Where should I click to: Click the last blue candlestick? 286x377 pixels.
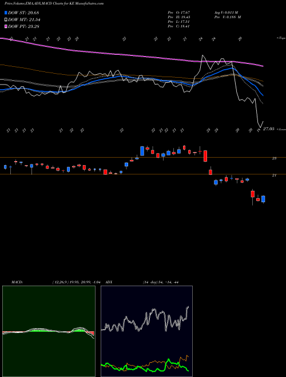263,199
